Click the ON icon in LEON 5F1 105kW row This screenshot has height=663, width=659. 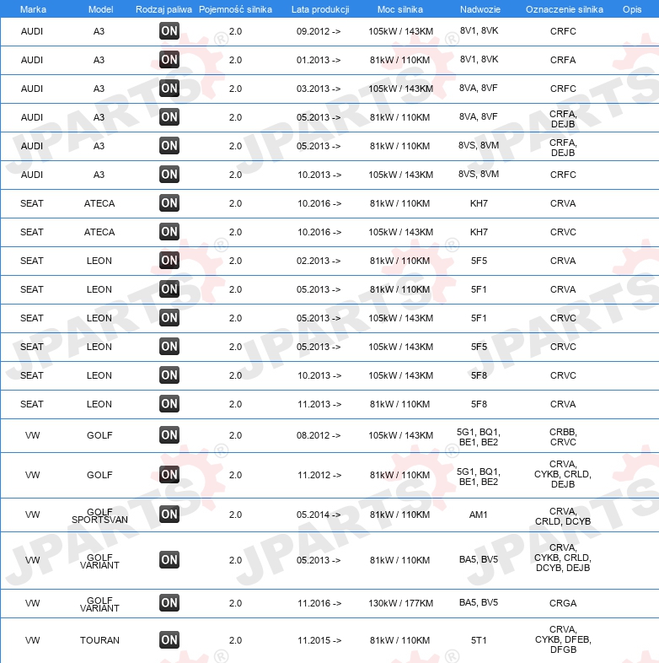coord(169,318)
